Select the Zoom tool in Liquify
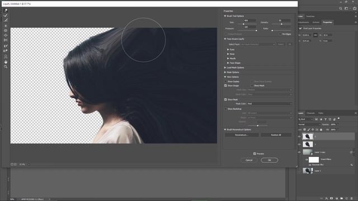The height and width of the screenshot is (201, 358). (x=6, y=66)
